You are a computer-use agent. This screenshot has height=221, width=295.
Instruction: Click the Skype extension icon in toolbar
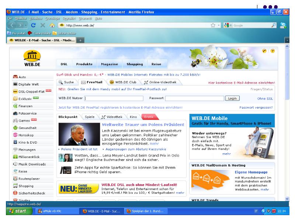(283, 25)
